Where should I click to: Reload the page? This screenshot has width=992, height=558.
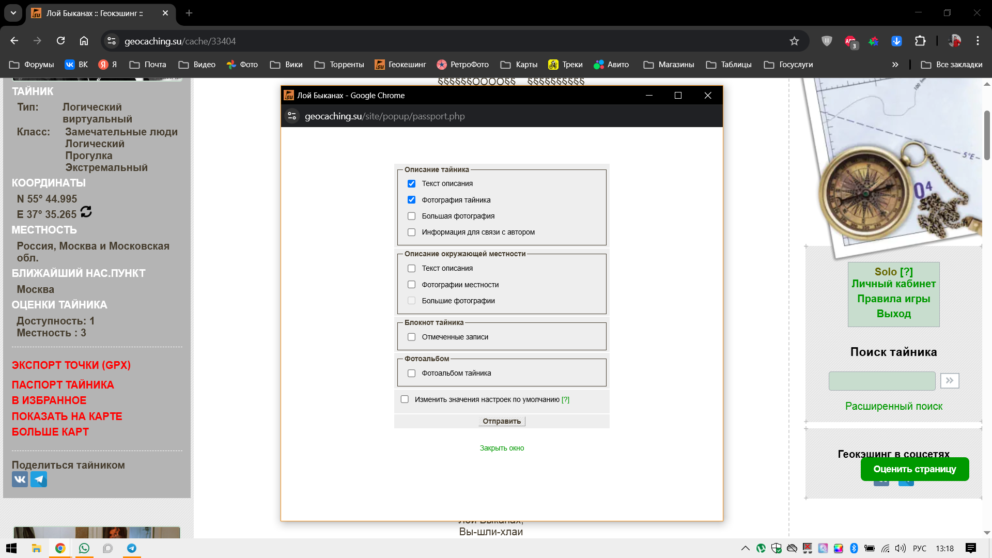click(x=61, y=41)
